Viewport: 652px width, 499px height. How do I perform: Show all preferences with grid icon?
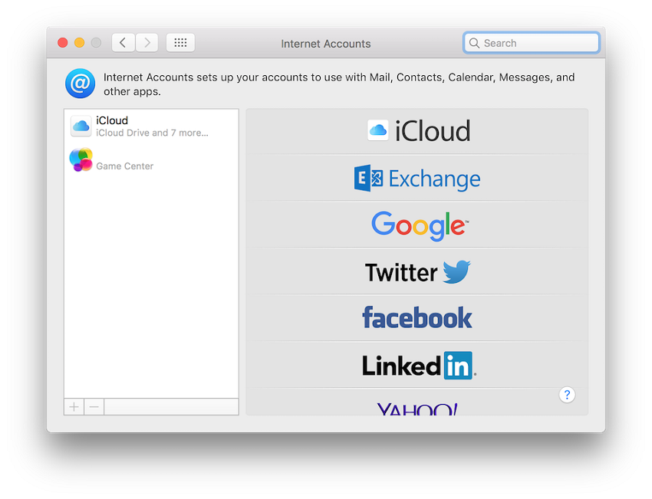(x=180, y=43)
